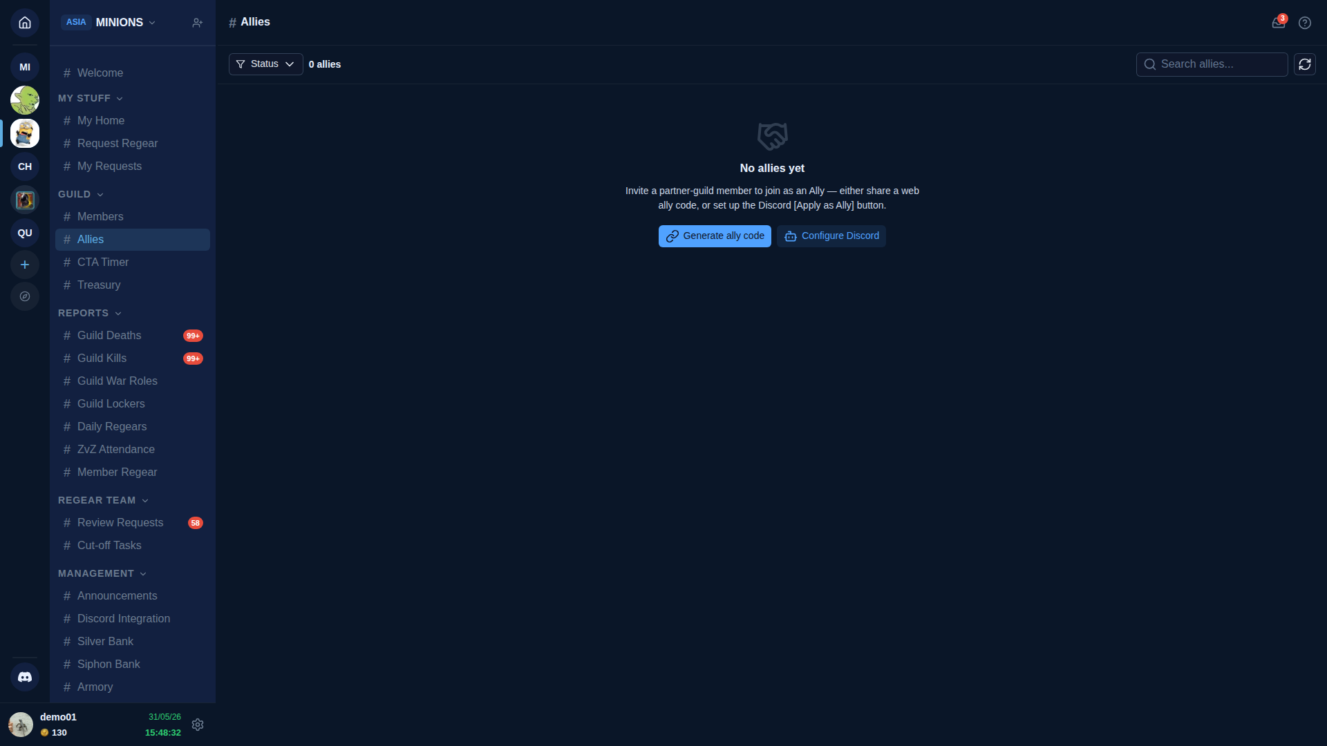
Task: Open Treasury page
Action: pos(133,285)
